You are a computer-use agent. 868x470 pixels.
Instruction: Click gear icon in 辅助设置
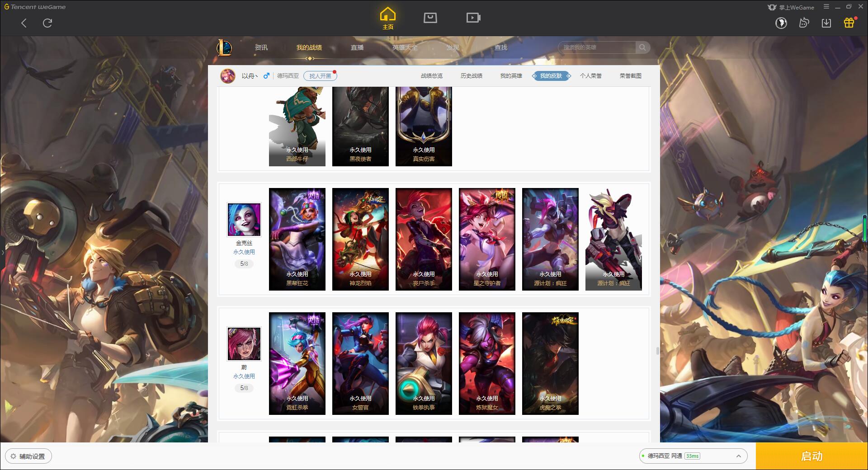(x=13, y=456)
